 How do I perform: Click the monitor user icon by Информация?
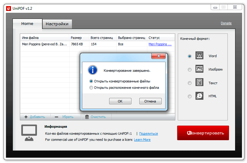29,133
